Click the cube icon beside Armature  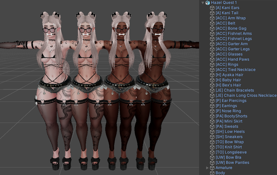(212, 168)
